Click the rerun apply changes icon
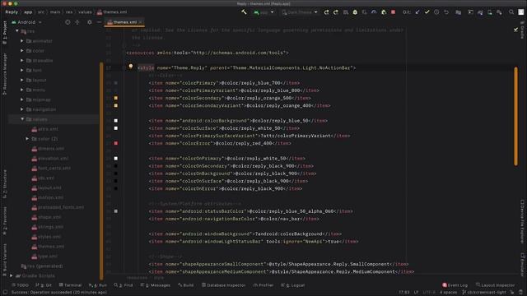 (326, 12)
